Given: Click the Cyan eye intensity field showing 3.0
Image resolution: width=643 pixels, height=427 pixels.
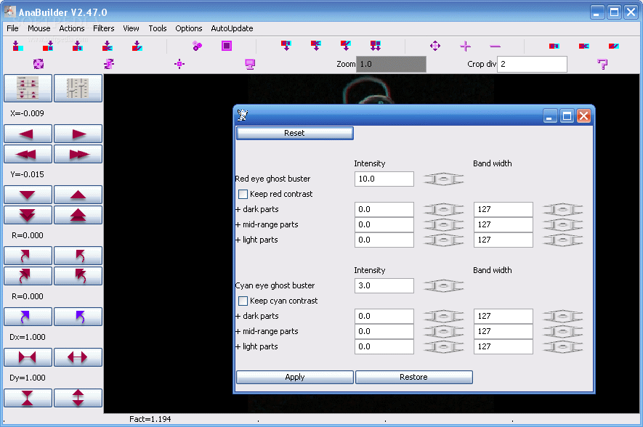Looking at the screenshot, I should pyautogui.click(x=384, y=285).
